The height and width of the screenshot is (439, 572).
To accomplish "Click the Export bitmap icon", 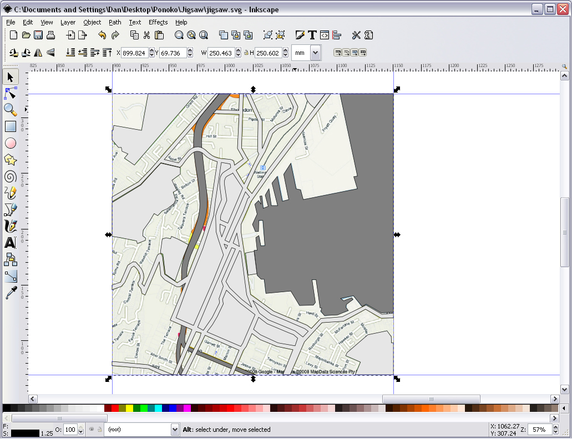I will (x=83, y=35).
